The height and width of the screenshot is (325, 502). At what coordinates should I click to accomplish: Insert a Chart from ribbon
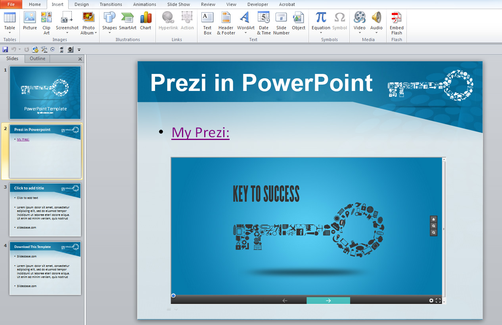pyautogui.click(x=146, y=18)
